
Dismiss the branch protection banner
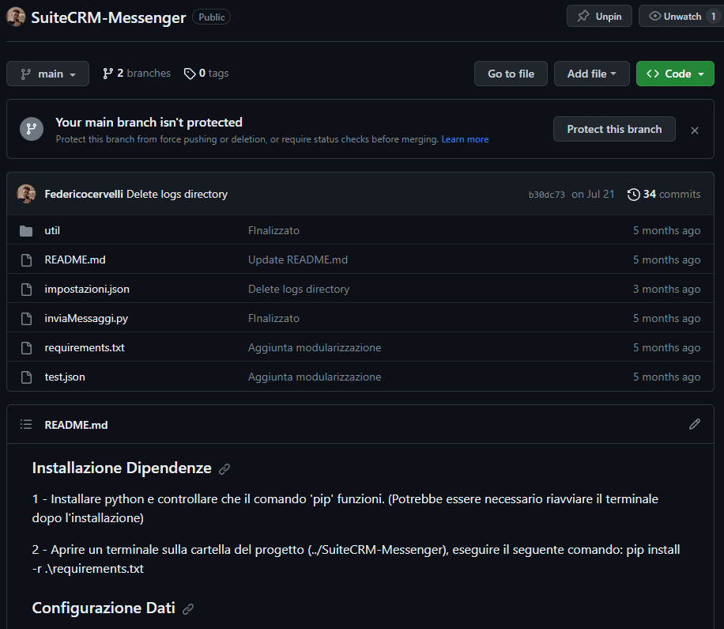[694, 131]
